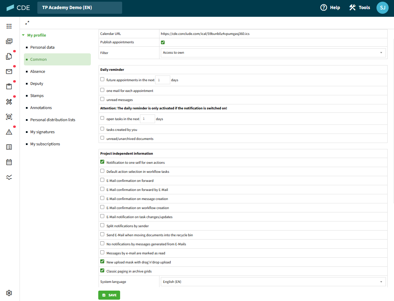Open the apps grid icon in sidebar
This screenshot has width=394, height=301.
click(9, 26)
